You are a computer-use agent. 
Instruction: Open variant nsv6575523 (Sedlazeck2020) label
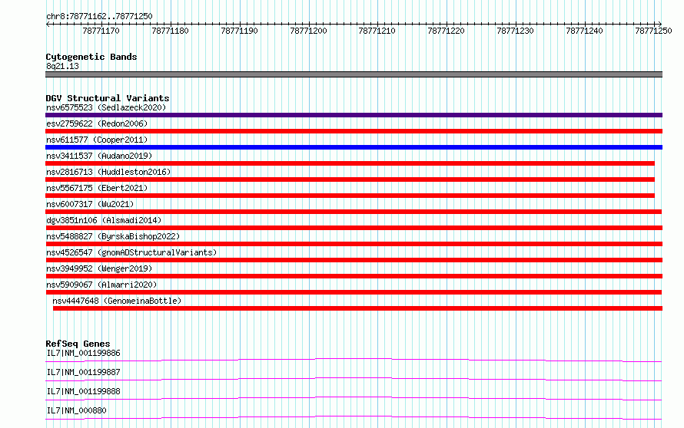coord(106,107)
